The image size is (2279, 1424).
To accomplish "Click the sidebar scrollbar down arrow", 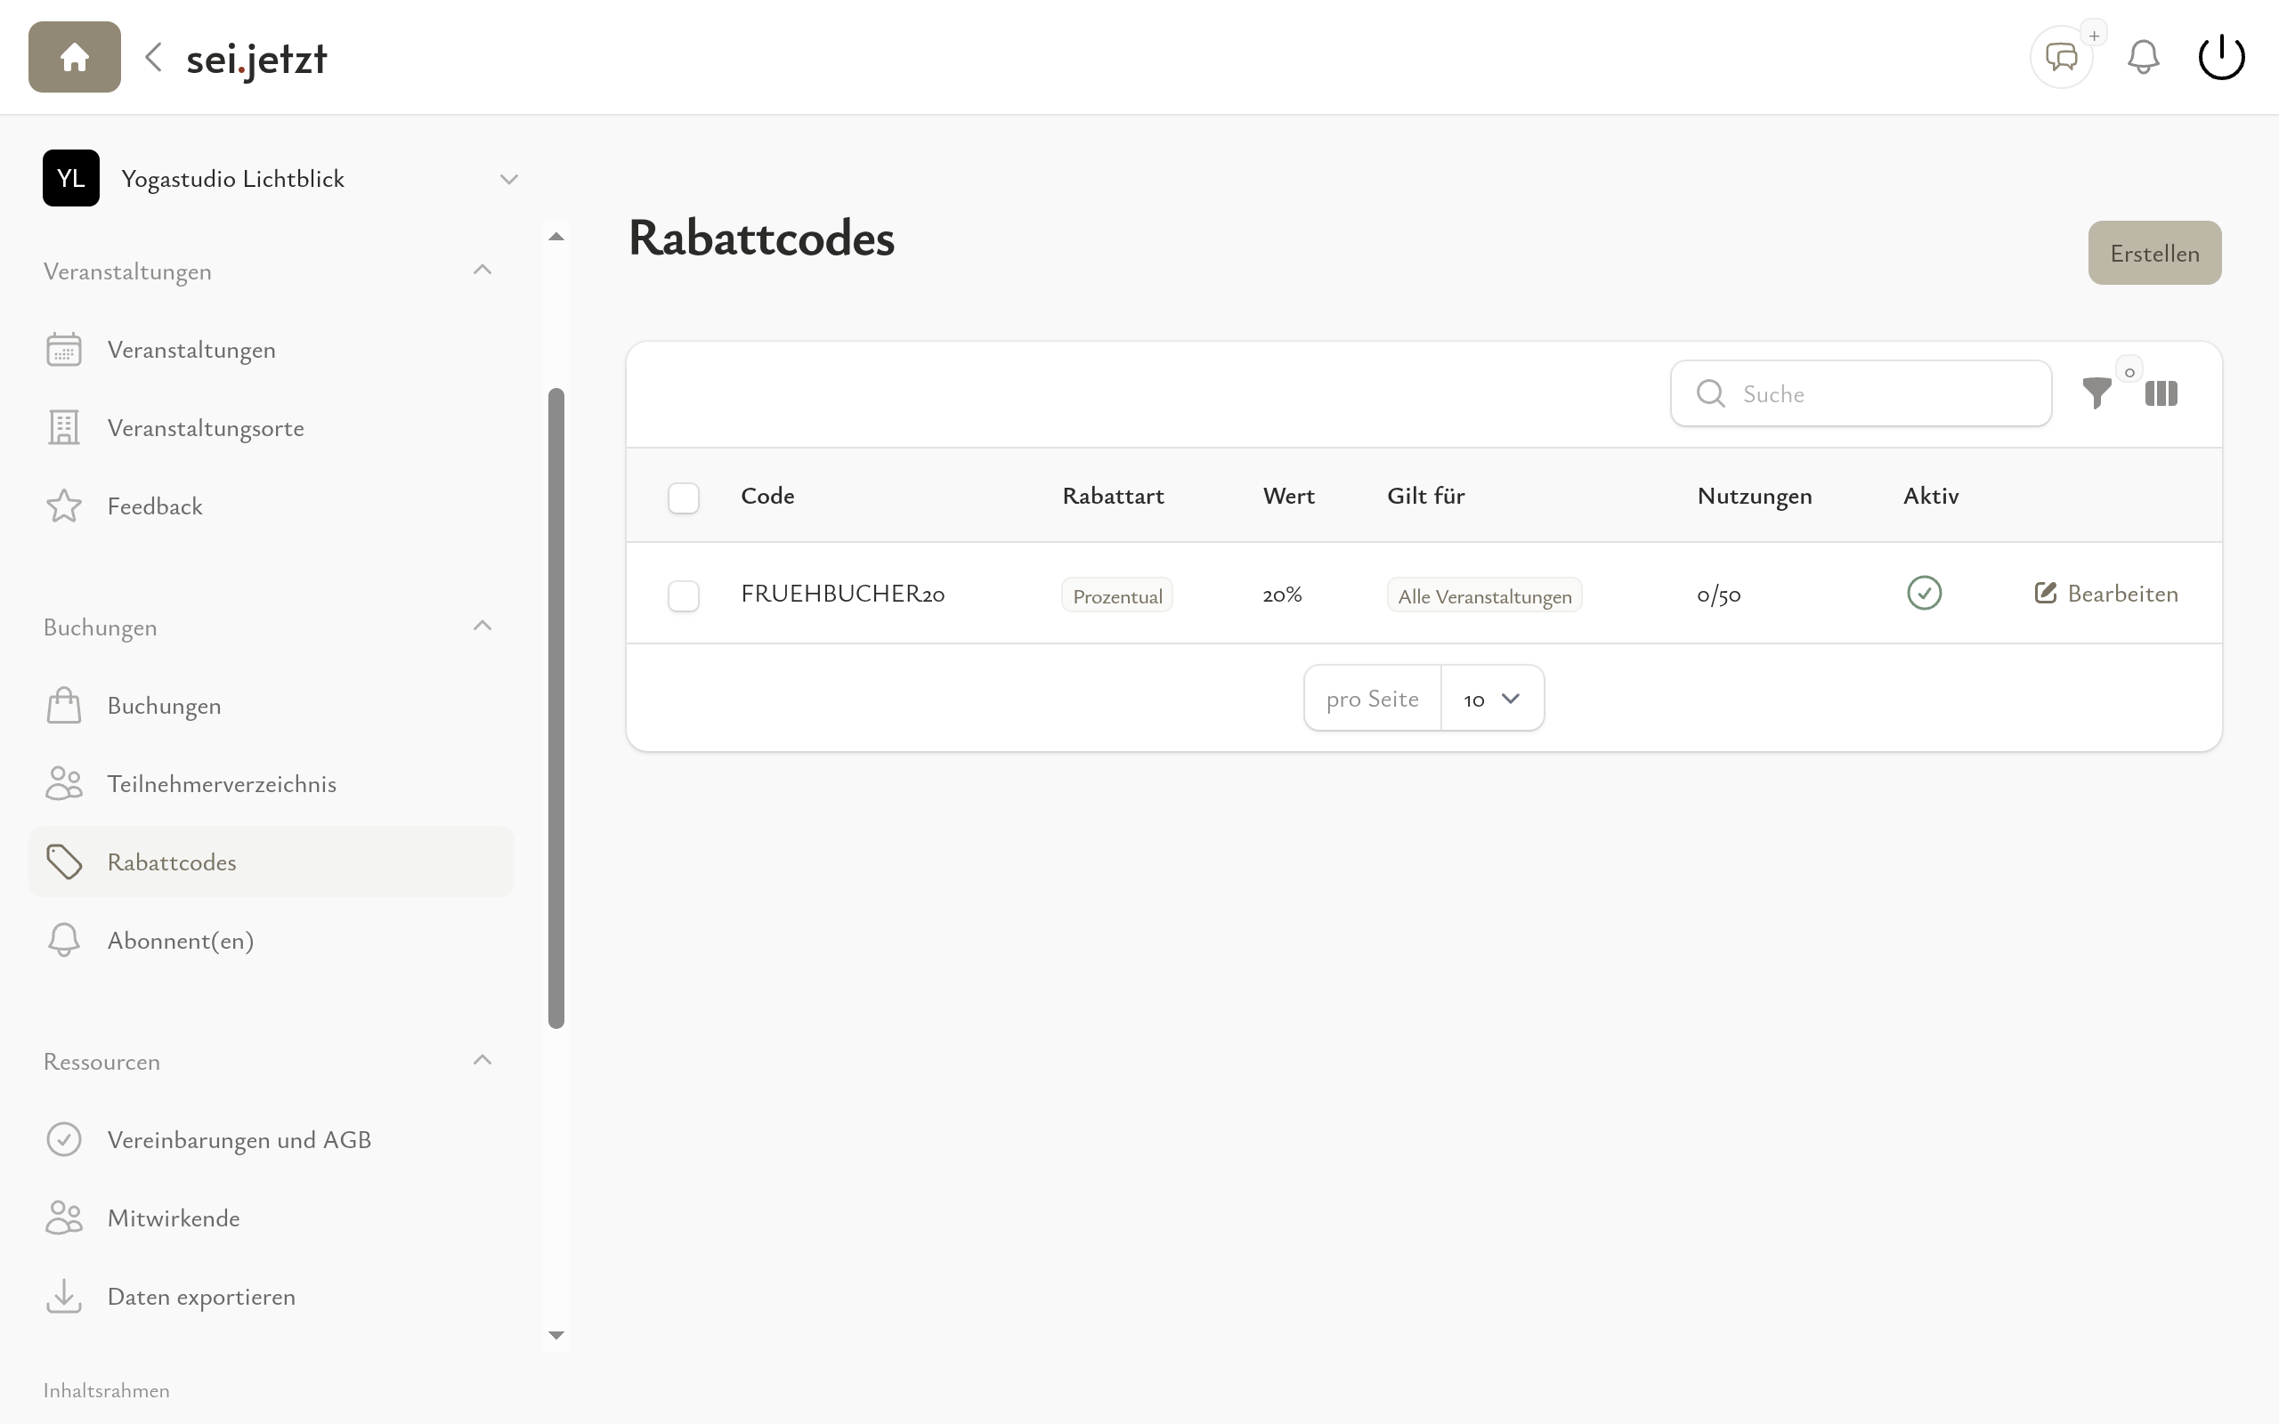I will (x=556, y=1334).
